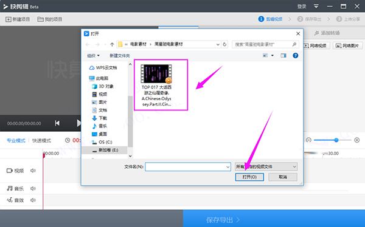Image resolution: width=365 pixels, height=227 pixels.
Task: Mute the 音效 track
Action: [33, 200]
